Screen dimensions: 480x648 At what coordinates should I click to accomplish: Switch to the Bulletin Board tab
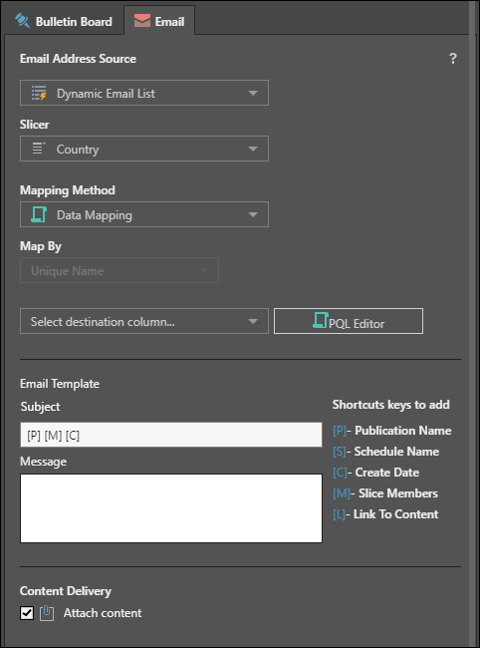(64, 21)
